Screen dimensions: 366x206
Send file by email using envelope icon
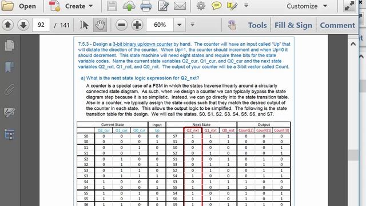pos(180,6)
